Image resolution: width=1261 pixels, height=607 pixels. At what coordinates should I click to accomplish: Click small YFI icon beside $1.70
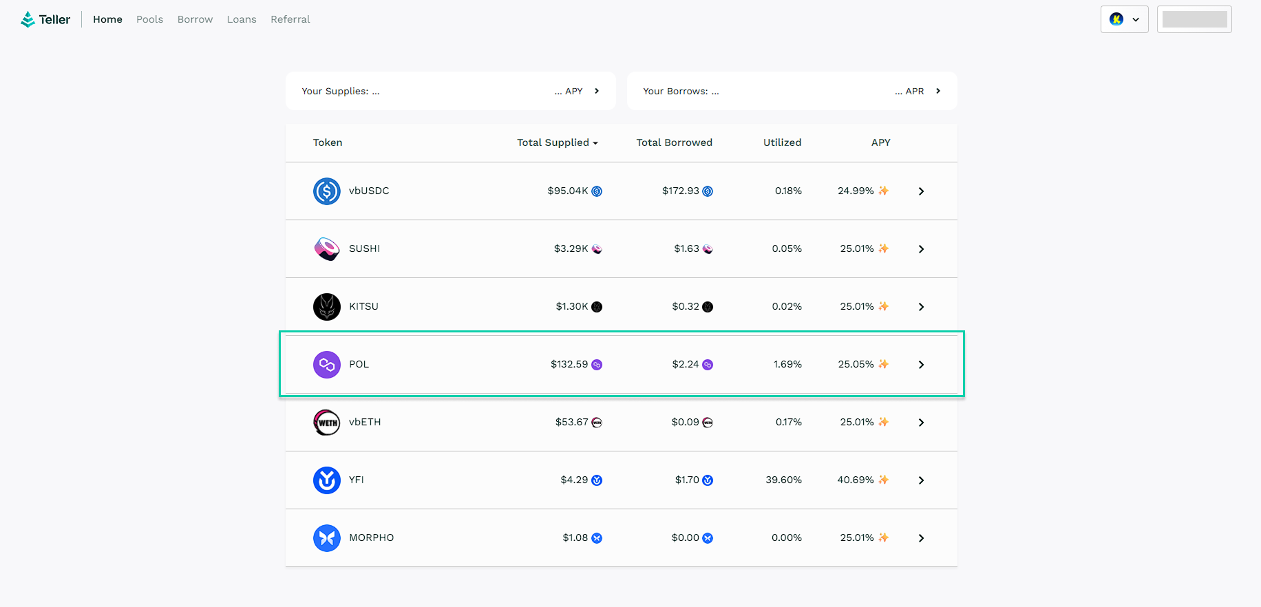(708, 480)
